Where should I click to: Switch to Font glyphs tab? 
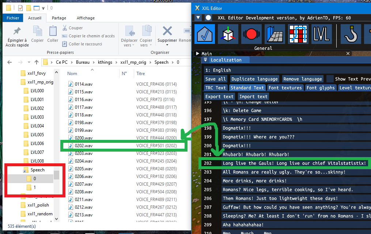pyautogui.click(x=321, y=88)
